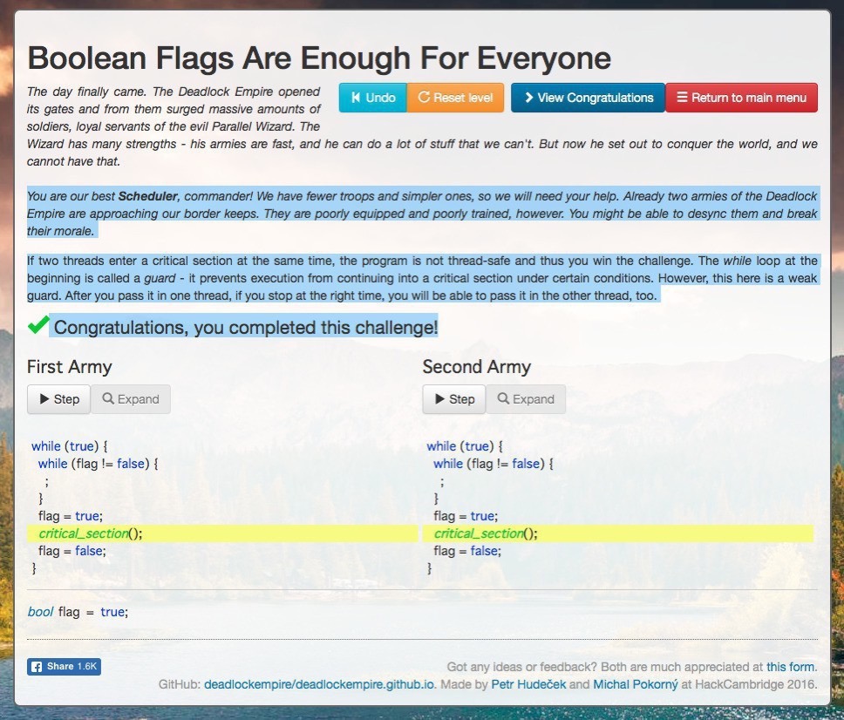Screen dimensions: 844x720
Task: Click First Army 'flag = true;' line
Action: tap(71, 516)
